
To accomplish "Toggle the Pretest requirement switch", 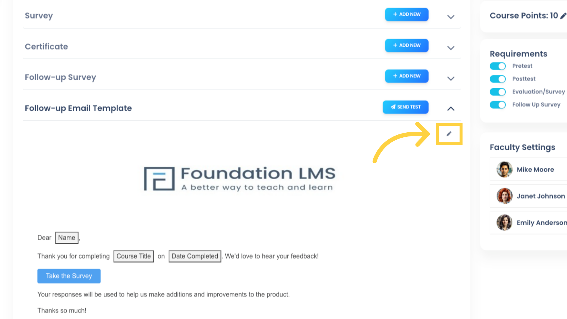I will 498,66.
